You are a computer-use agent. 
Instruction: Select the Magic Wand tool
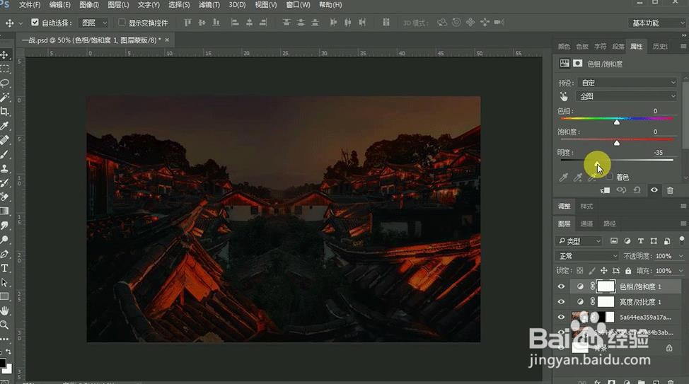coord(4,97)
